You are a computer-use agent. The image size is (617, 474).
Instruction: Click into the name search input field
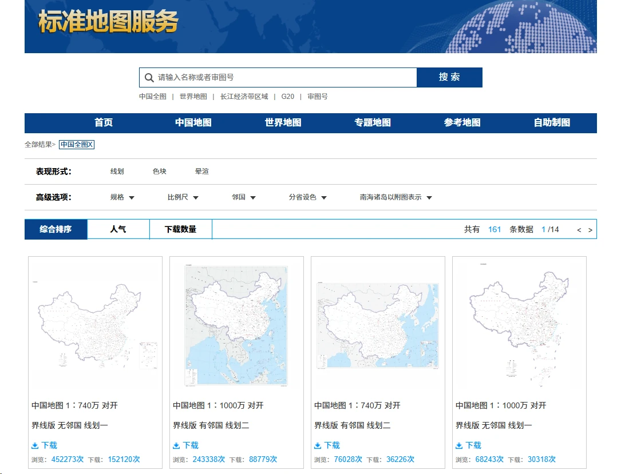(283, 78)
